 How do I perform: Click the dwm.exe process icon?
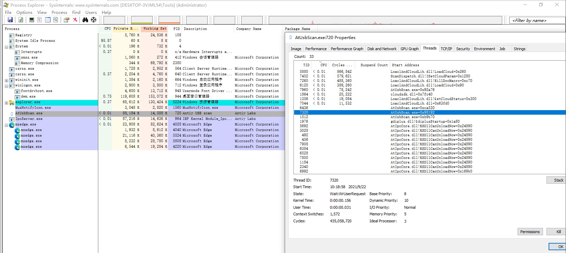(x=17, y=97)
